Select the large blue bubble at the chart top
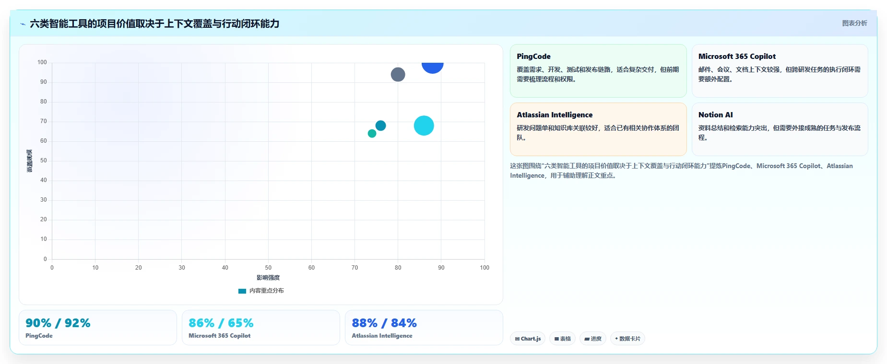 click(x=432, y=68)
